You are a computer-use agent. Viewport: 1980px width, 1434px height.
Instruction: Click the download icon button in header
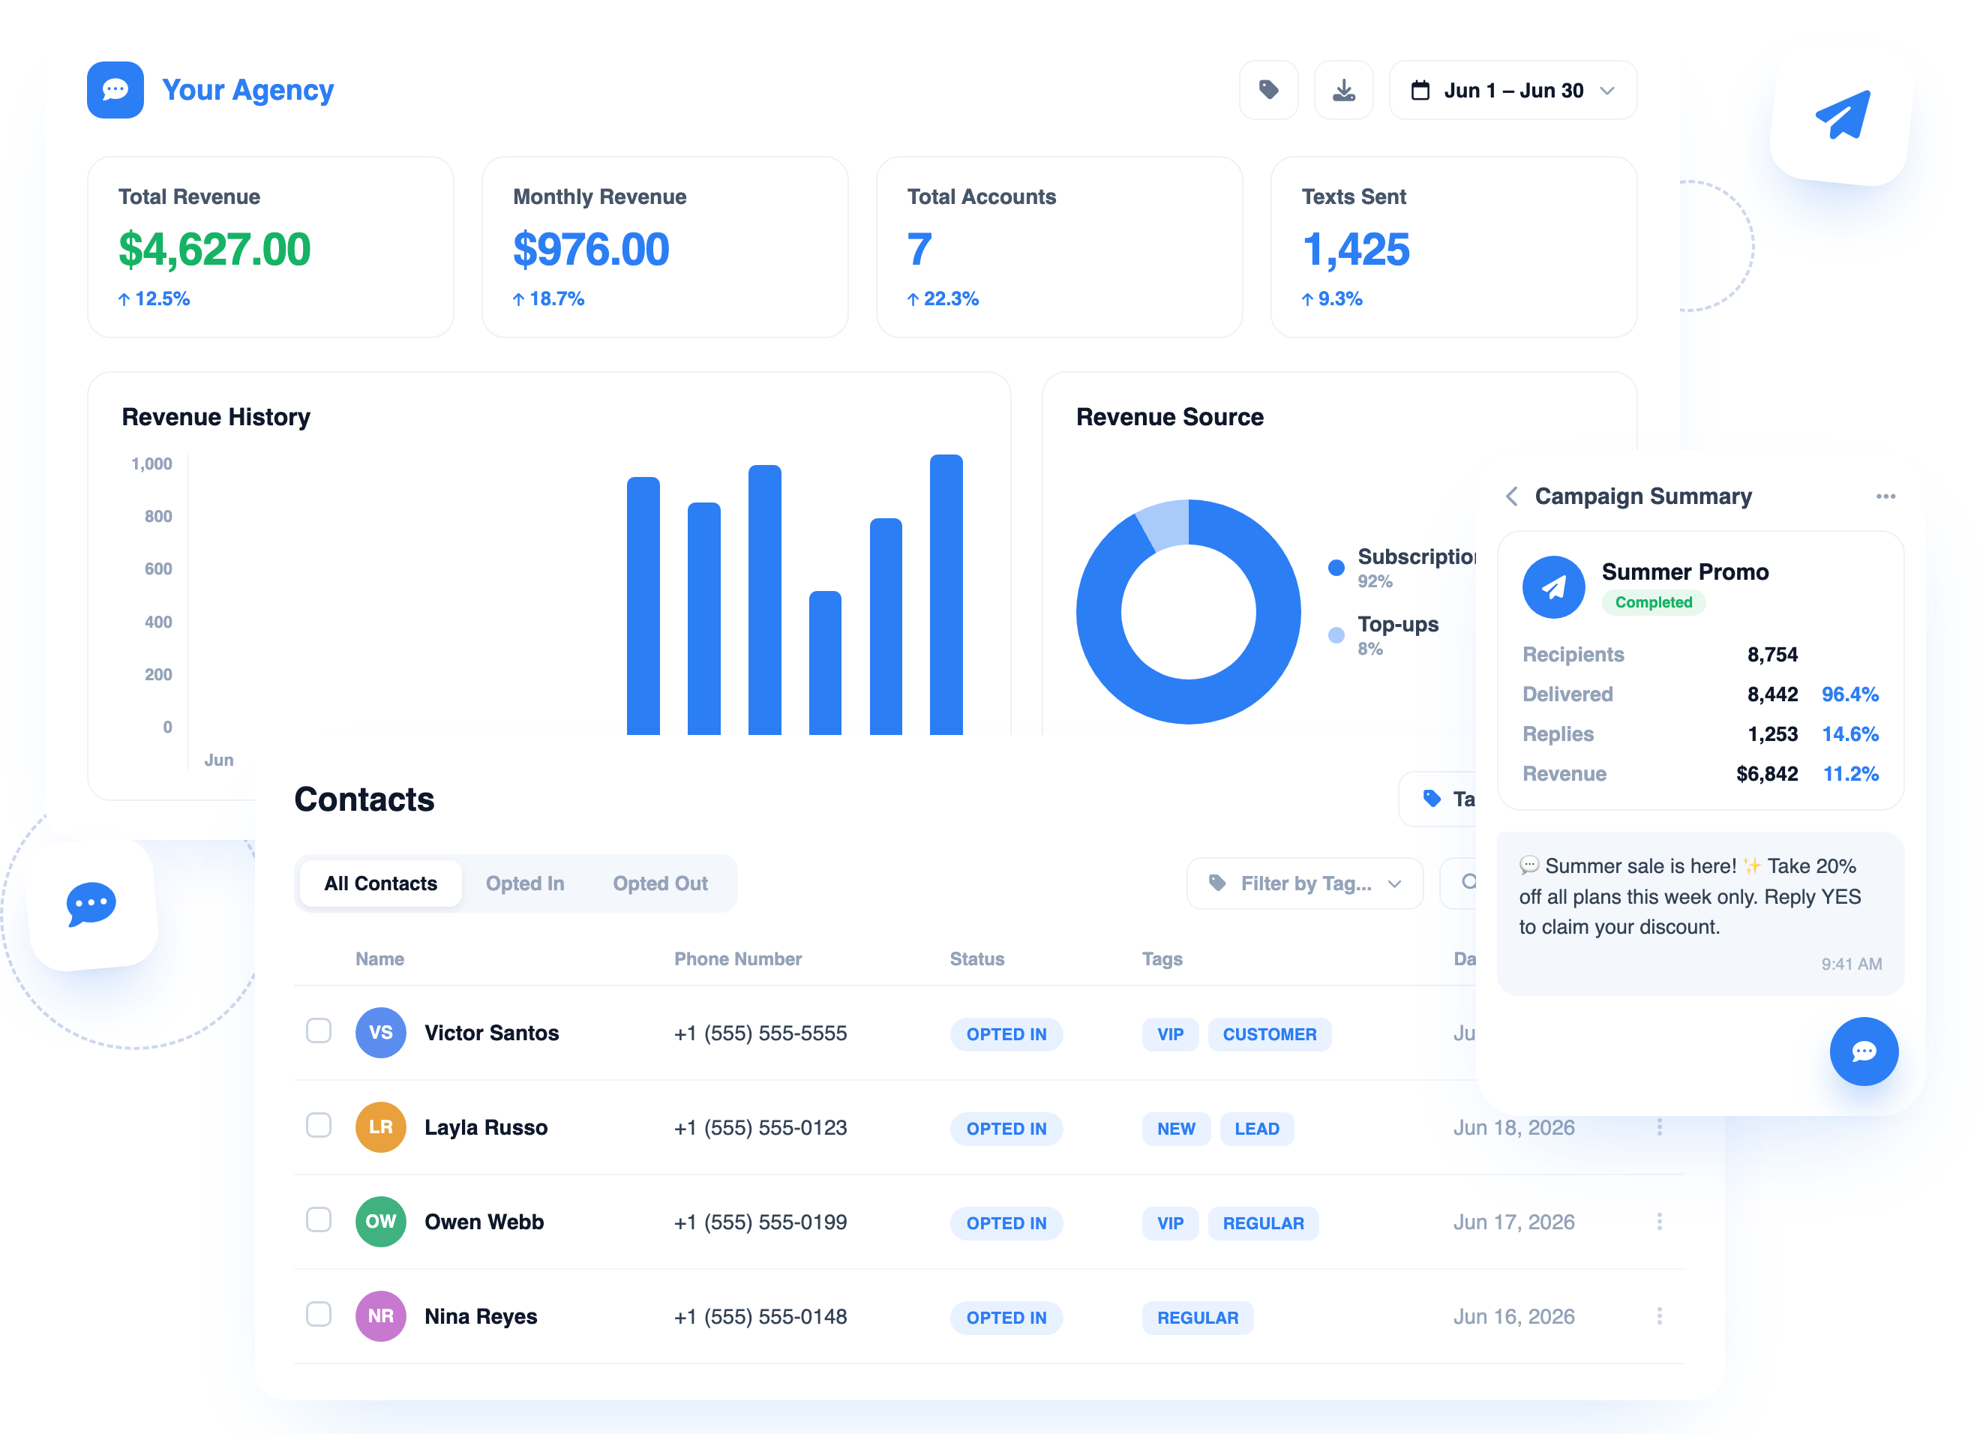tap(1343, 90)
